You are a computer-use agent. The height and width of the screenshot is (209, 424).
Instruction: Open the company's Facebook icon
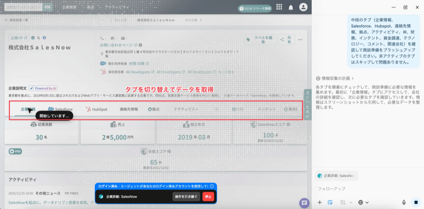[x=44, y=38]
